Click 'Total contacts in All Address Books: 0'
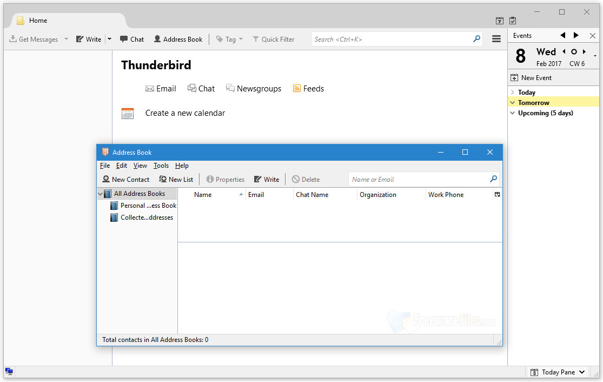 coord(155,340)
